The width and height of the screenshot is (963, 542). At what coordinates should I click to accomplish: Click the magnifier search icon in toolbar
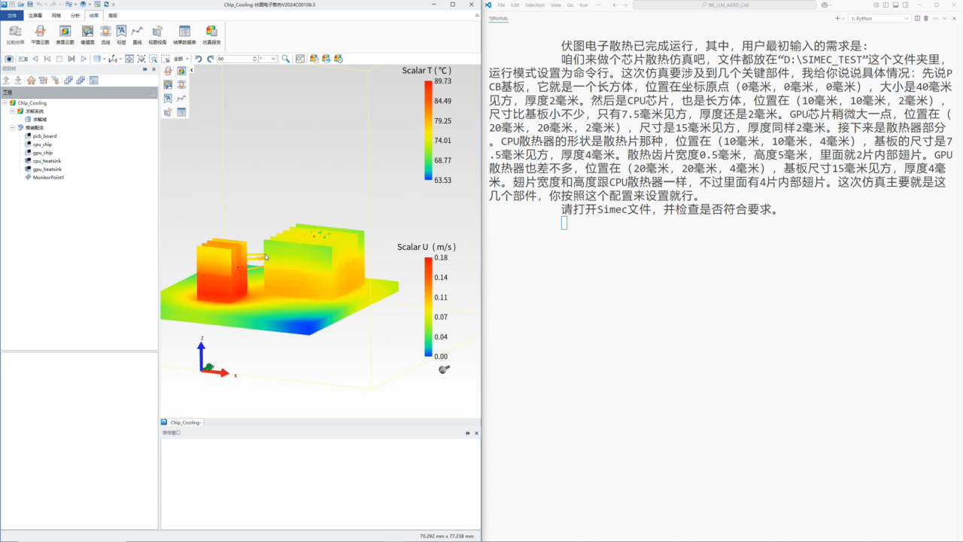tap(286, 59)
